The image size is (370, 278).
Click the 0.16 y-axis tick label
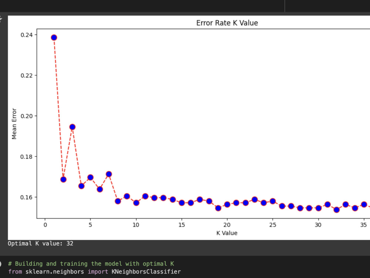point(27,197)
